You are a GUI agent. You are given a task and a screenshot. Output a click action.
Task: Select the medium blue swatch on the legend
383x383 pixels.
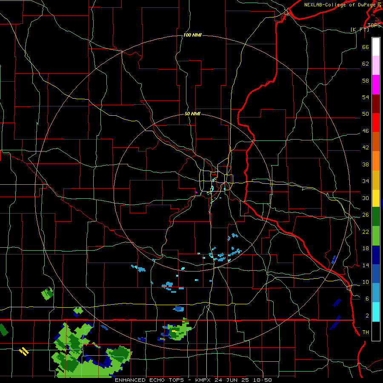tap(376, 274)
